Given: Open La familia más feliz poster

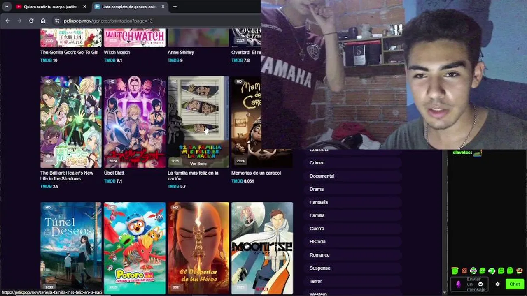Looking at the screenshot, I should point(198,122).
